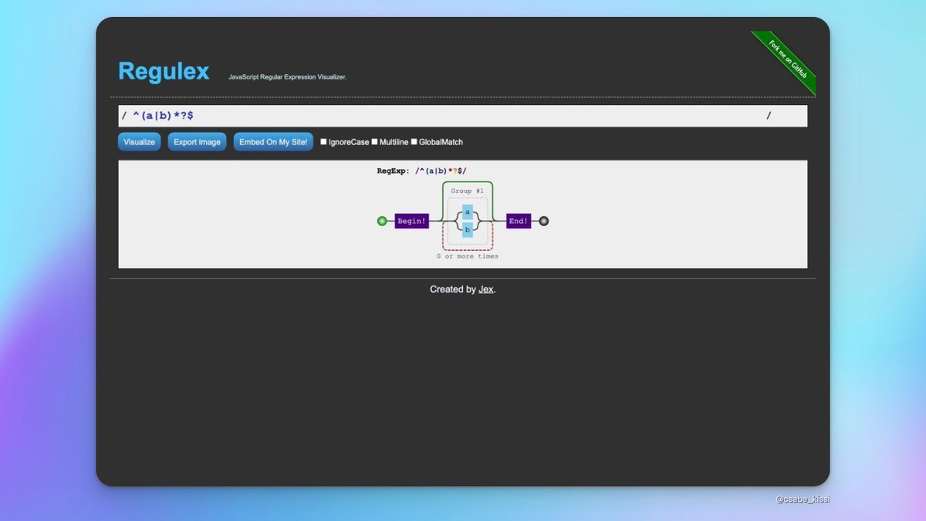
Task: Open the Jex author link
Action: click(x=486, y=289)
